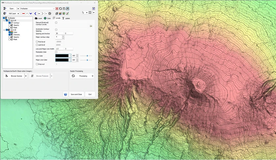Click the curve graph toolbar icon
The height and width of the screenshot is (160, 276).
tap(67, 14)
